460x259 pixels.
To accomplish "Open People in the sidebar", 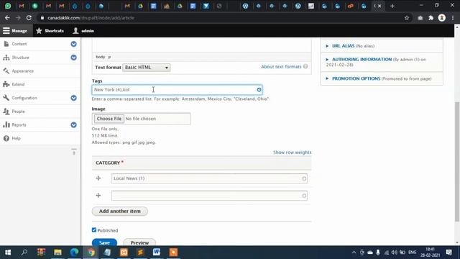I will pos(18,112).
